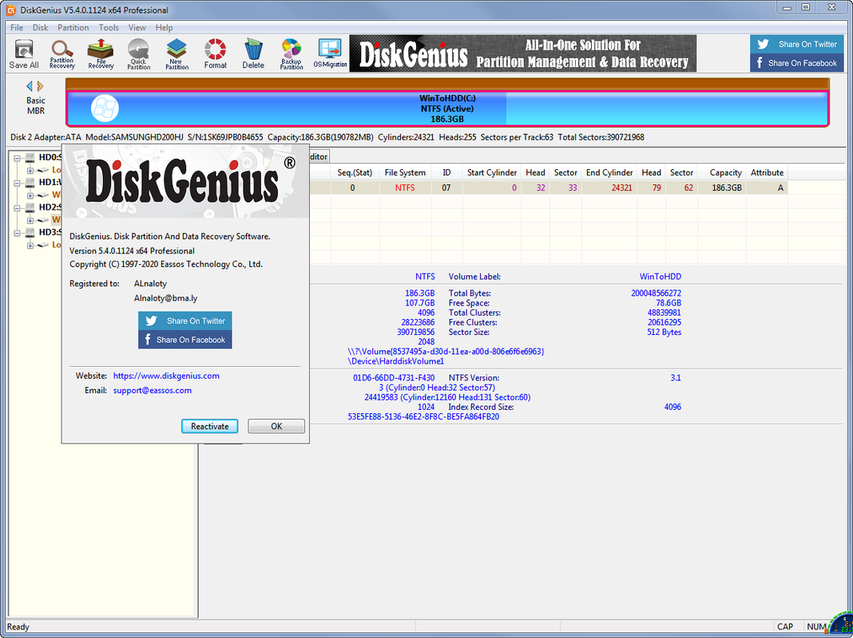The width and height of the screenshot is (853, 638).
Task: Click the Format toolbar icon
Action: [216, 54]
